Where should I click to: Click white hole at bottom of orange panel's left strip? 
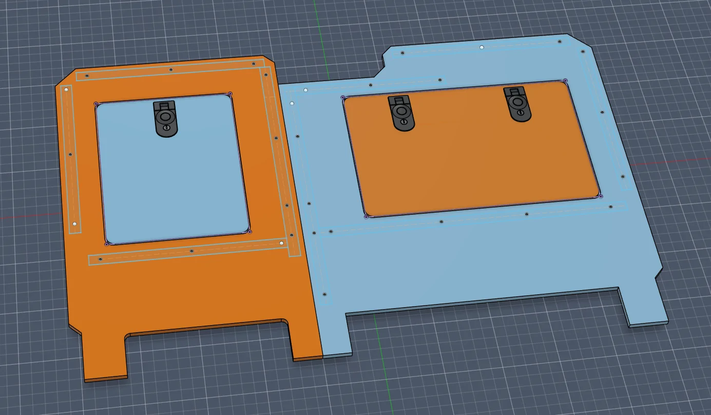tap(74, 224)
